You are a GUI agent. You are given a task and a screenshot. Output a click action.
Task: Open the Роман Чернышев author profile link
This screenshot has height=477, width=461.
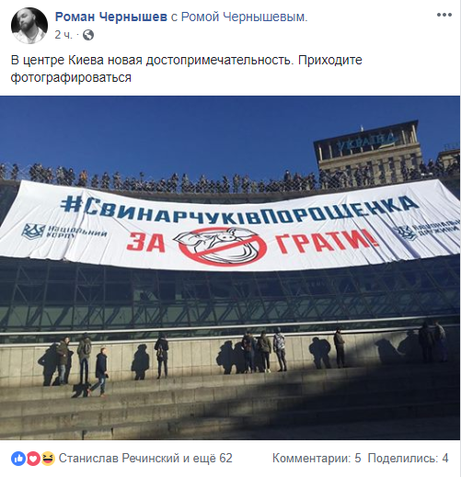tap(111, 17)
